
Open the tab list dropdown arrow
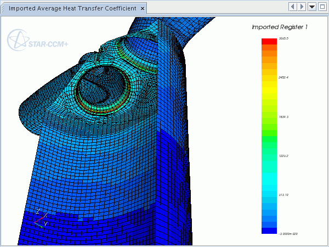pos(312,7)
